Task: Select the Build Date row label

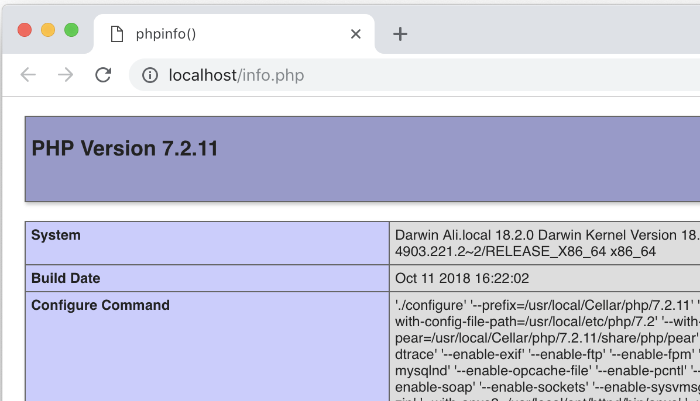Action: point(66,279)
